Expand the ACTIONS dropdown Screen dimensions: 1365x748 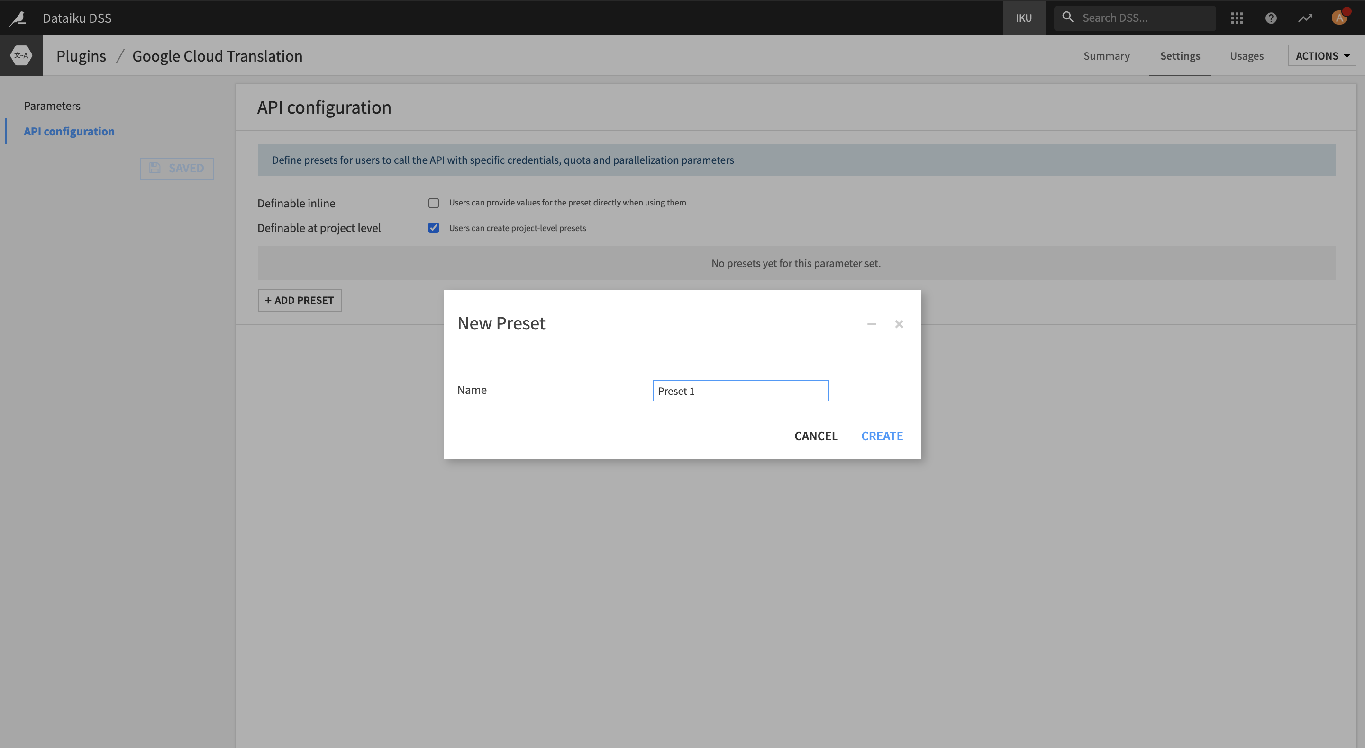[x=1322, y=55]
